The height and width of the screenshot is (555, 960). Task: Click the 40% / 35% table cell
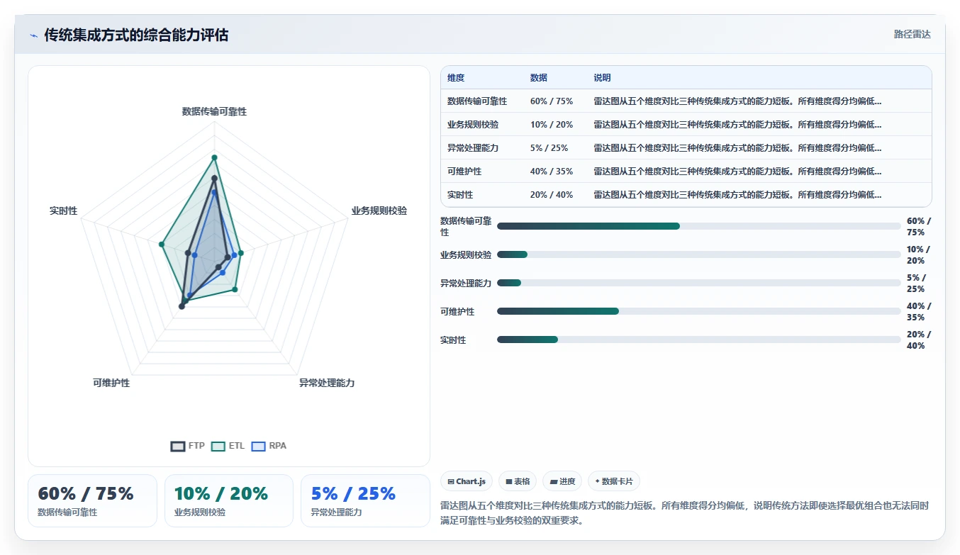(552, 172)
